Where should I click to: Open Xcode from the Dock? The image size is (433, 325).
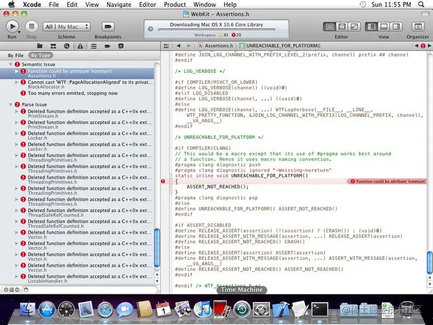pos(281,309)
